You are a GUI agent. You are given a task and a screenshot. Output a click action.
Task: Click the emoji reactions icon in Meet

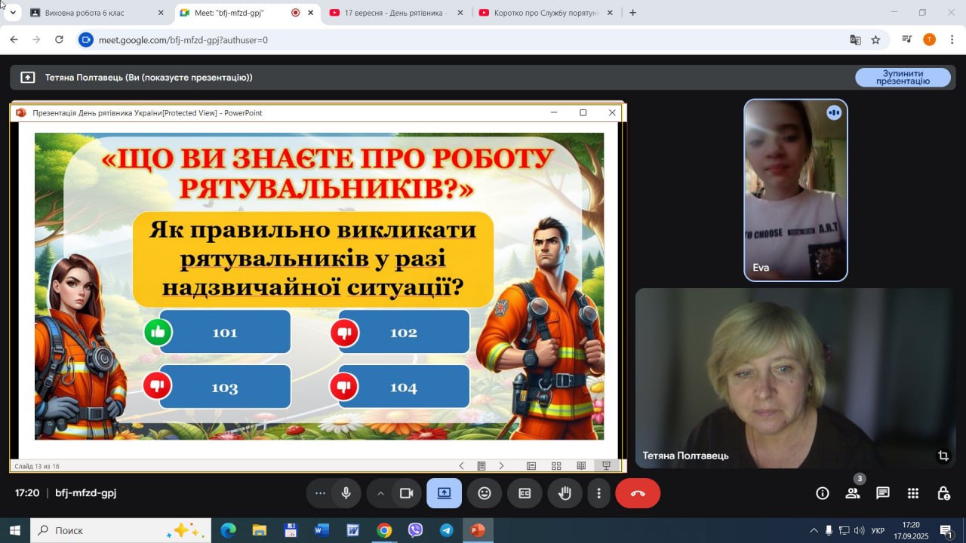click(x=485, y=493)
